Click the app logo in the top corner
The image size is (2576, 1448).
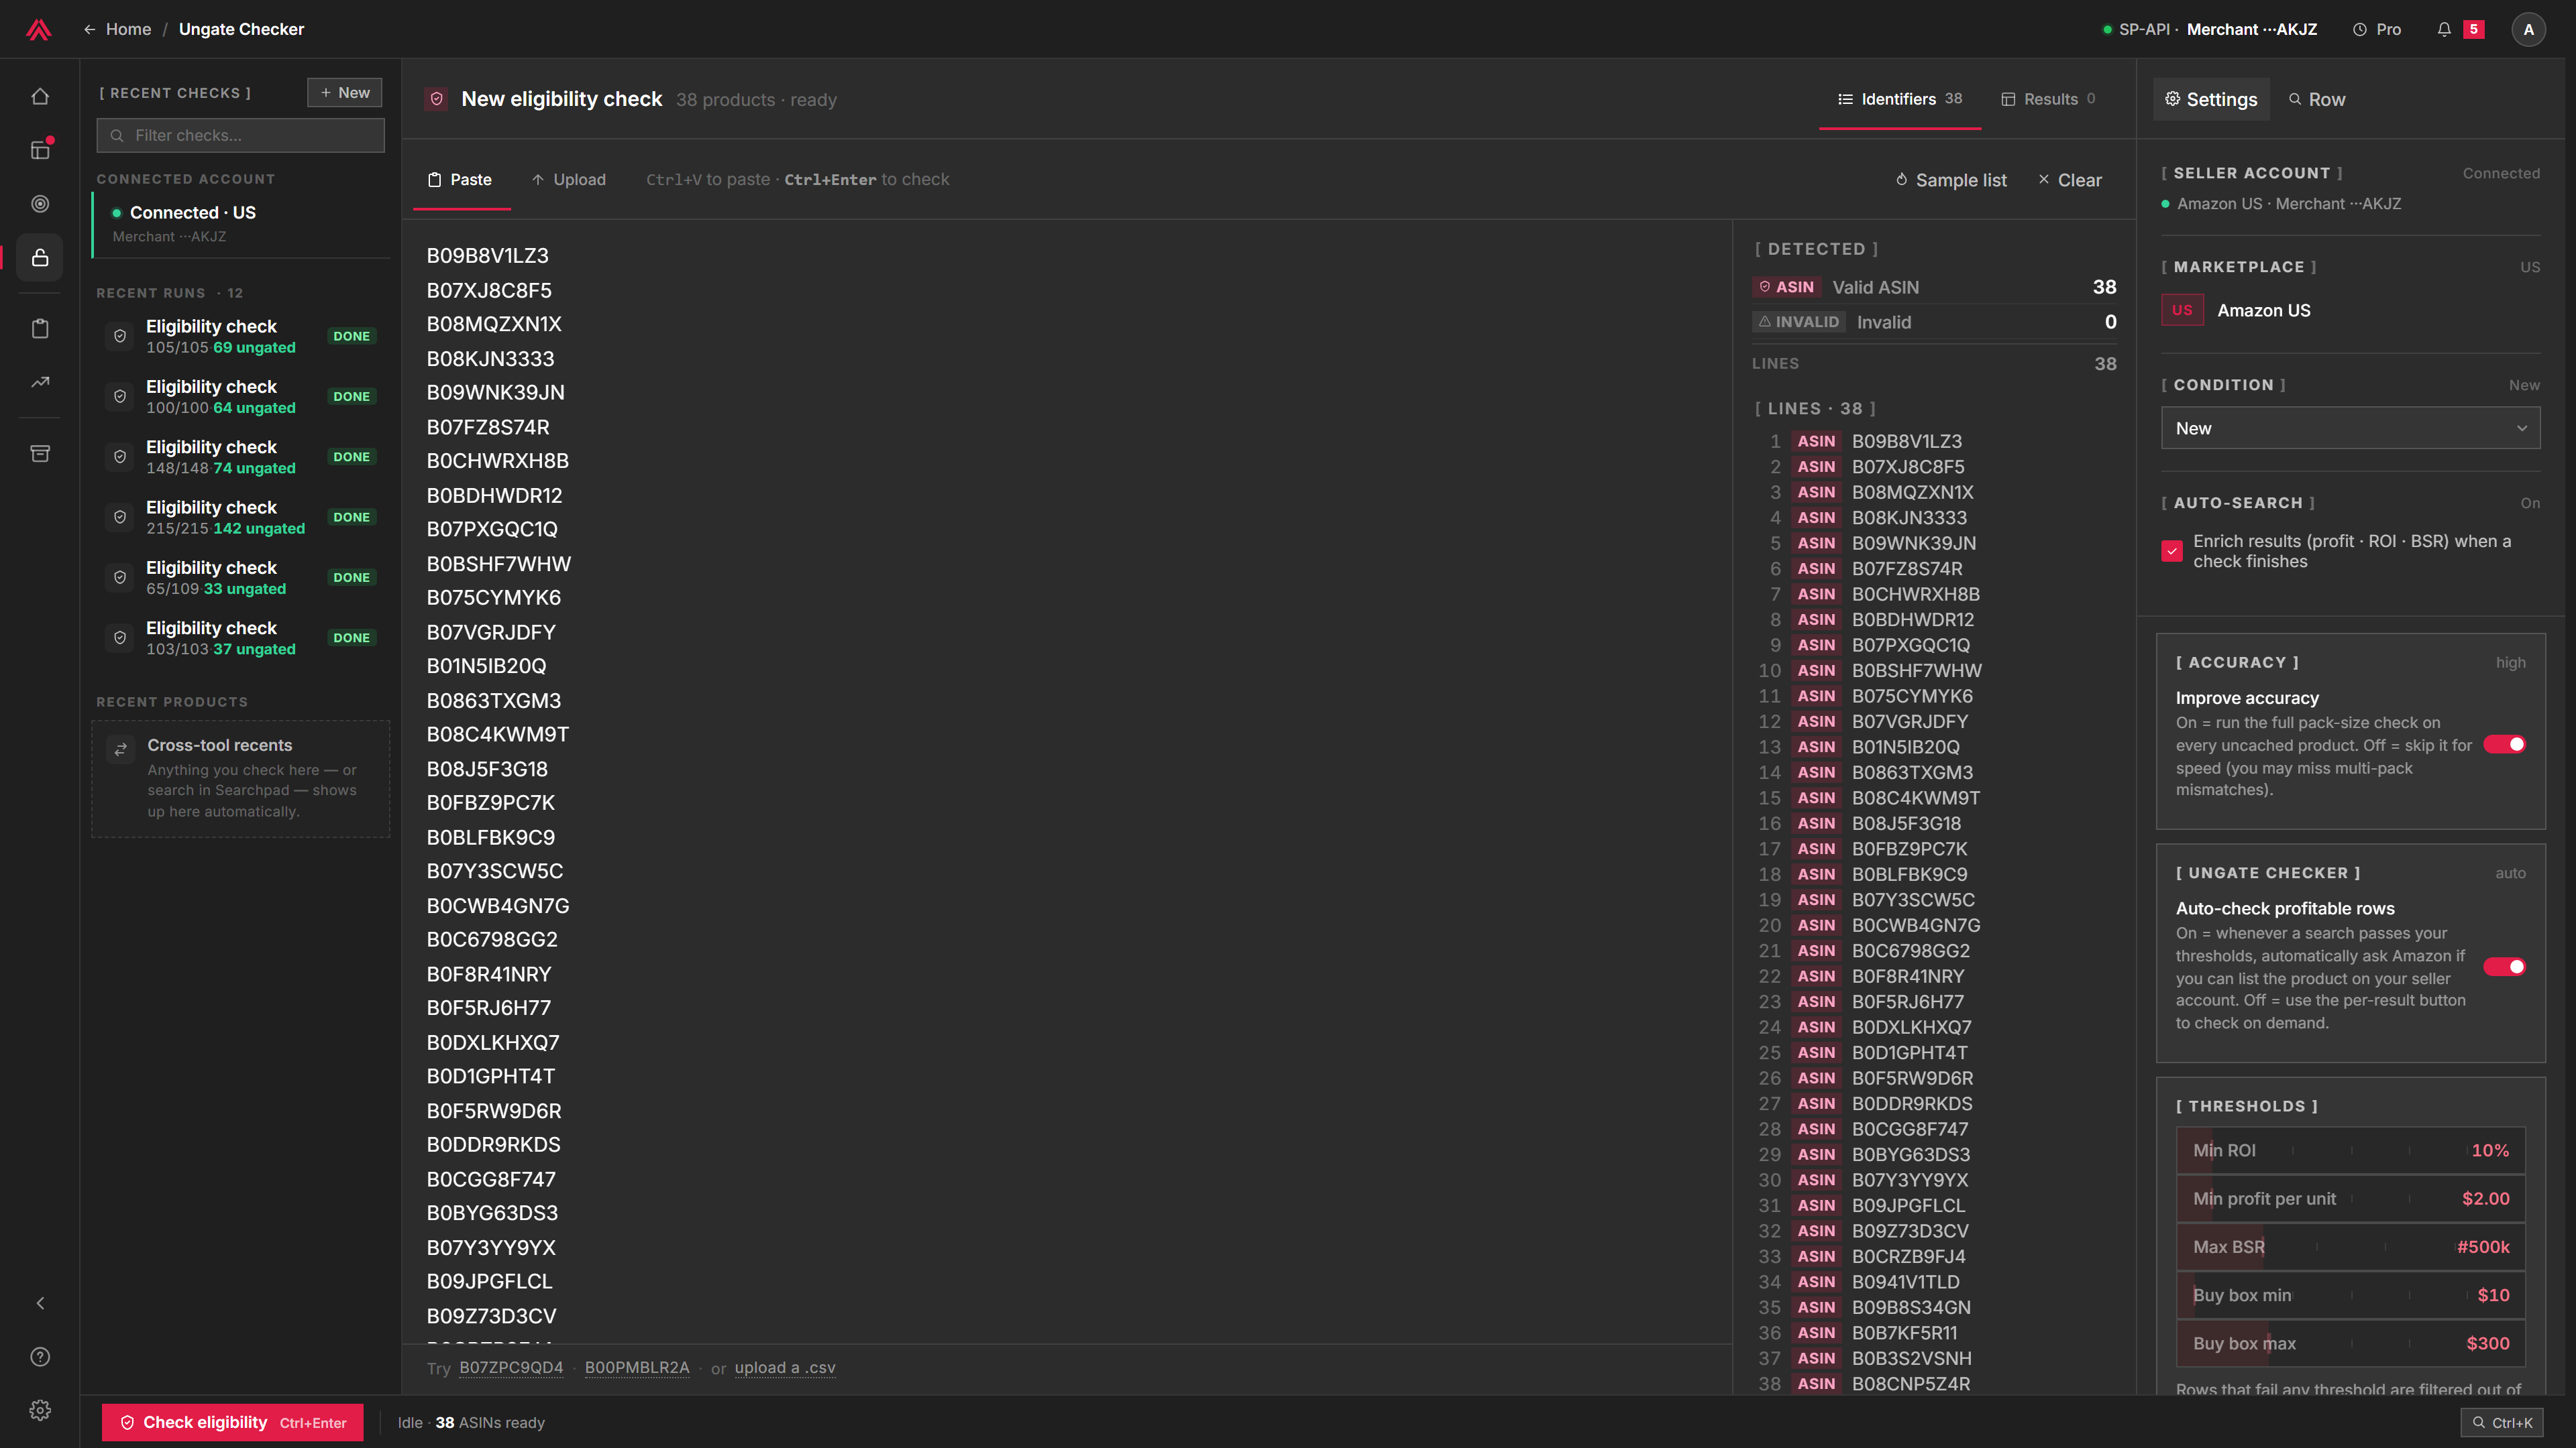(x=39, y=29)
